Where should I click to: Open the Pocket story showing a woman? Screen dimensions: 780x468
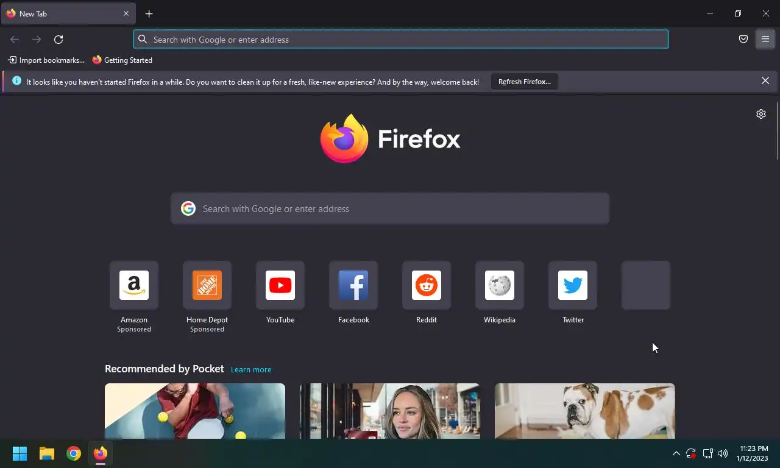(390, 411)
